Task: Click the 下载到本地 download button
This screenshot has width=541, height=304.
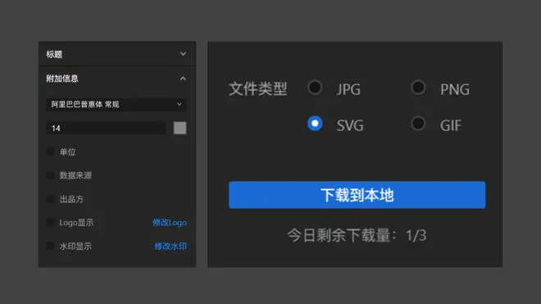Action: (x=357, y=195)
